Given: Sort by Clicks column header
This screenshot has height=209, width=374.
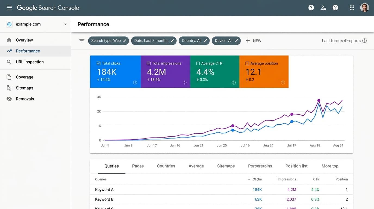Looking at the screenshot, I should coord(255,179).
